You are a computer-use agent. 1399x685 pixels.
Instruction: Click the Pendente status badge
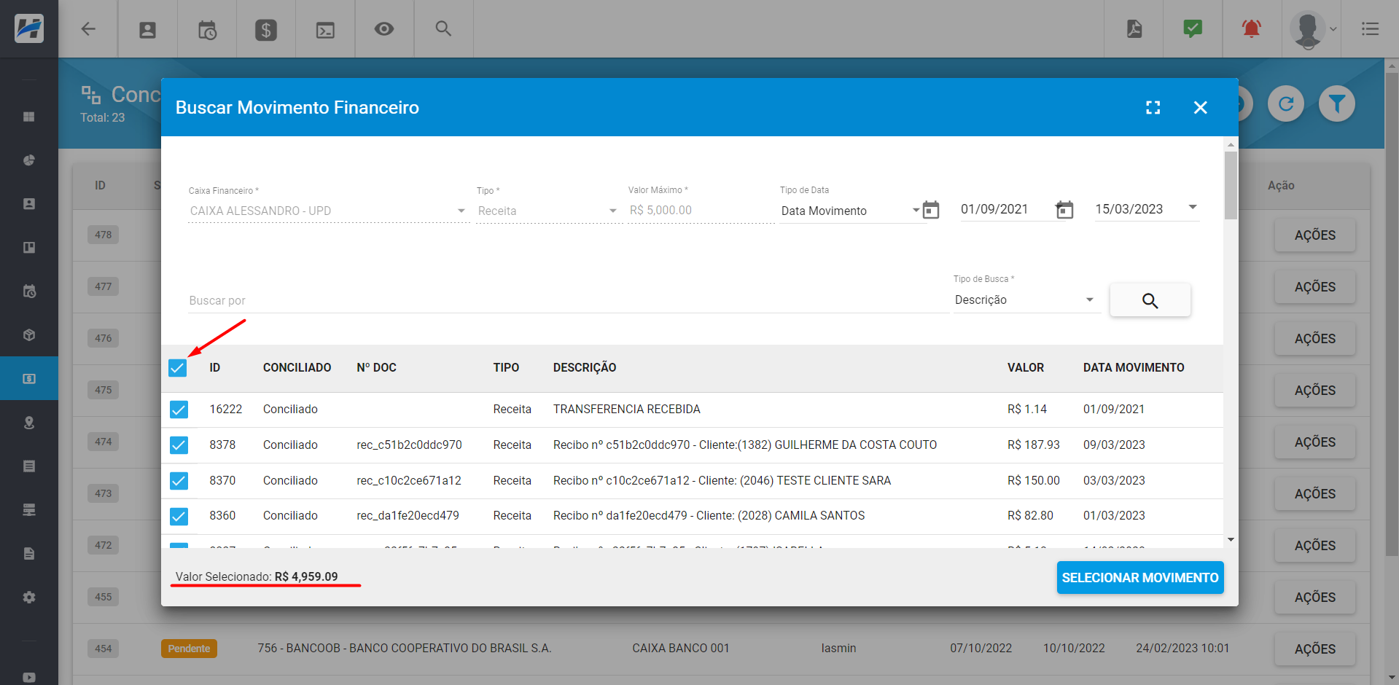coord(189,649)
